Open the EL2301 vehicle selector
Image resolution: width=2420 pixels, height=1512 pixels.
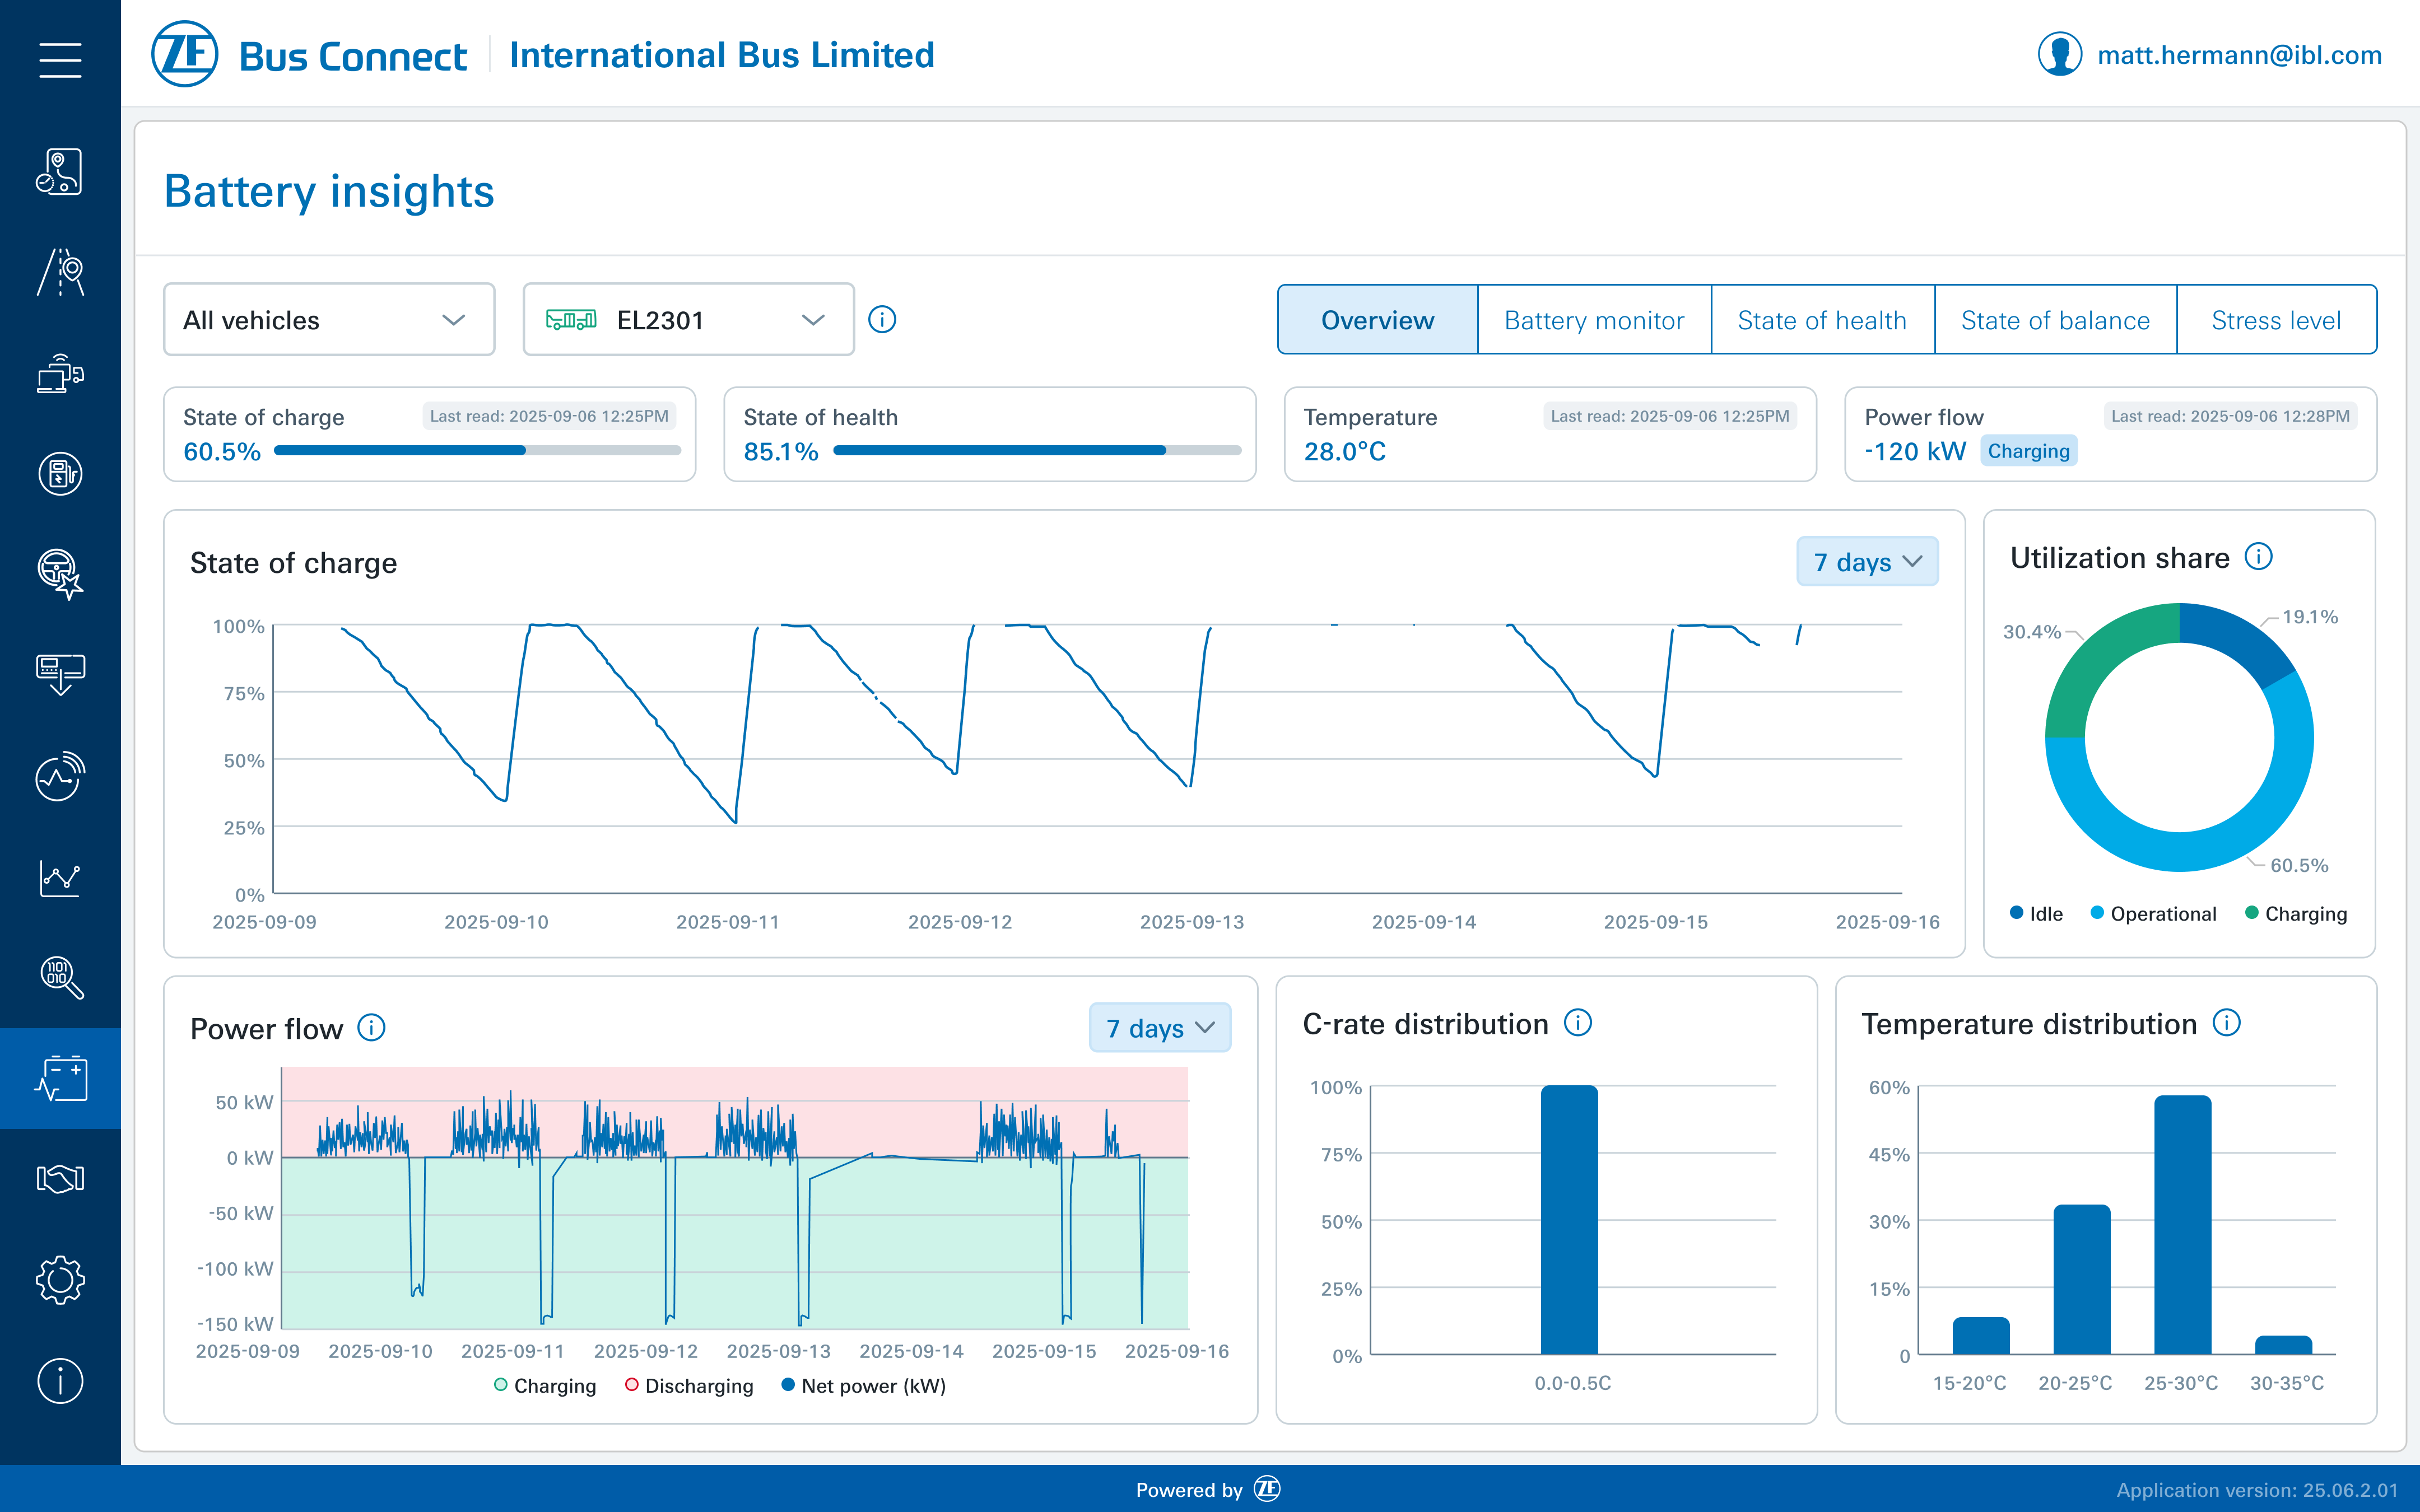pos(688,320)
